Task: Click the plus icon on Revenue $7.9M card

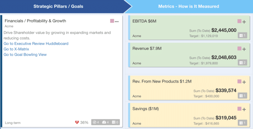Action: [244, 49]
